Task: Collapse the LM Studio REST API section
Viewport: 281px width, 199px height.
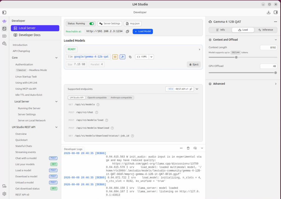Action: tap(57, 127)
